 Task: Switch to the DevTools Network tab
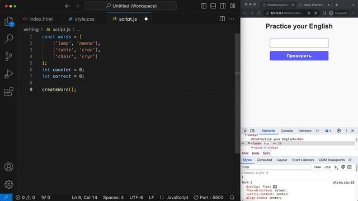click(x=305, y=131)
